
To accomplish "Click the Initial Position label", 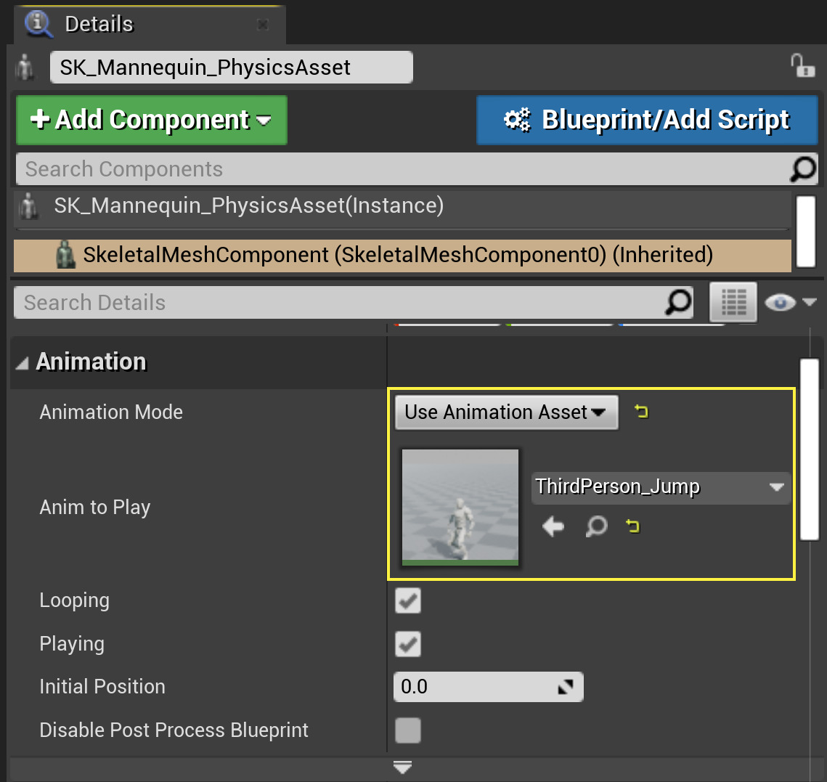I will point(102,687).
